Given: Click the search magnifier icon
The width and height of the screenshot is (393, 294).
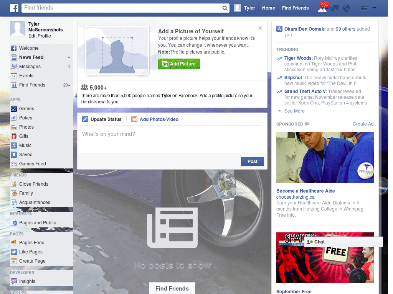Looking at the screenshot, I should click(225, 8).
